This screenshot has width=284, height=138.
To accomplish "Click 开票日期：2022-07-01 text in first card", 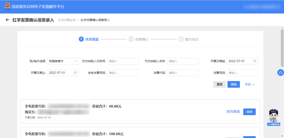I will (38, 117).
